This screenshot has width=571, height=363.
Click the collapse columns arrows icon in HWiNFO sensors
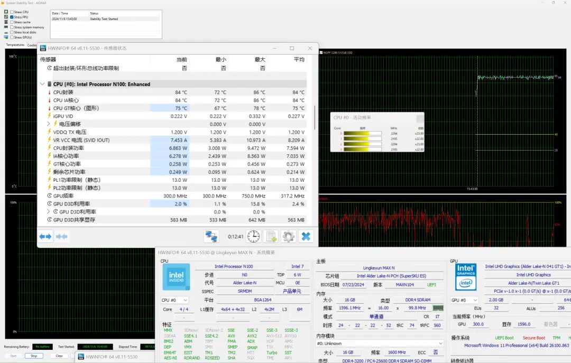pyautogui.click(x=61, y=237)
